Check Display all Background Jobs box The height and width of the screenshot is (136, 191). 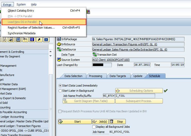[x=94, y=127]
